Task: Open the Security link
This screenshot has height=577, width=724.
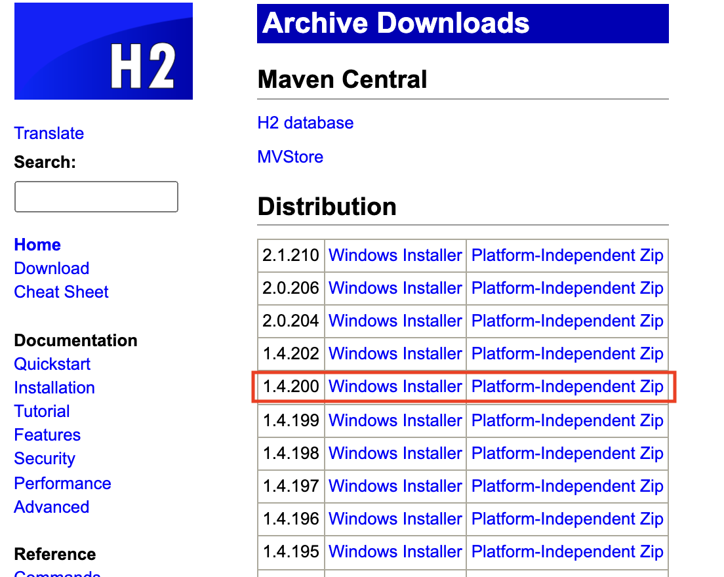Action: click(x=45, y=459)
